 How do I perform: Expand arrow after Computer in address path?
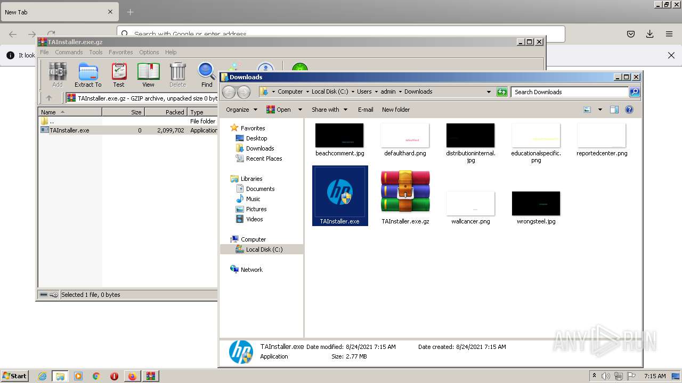pos(307,92)
